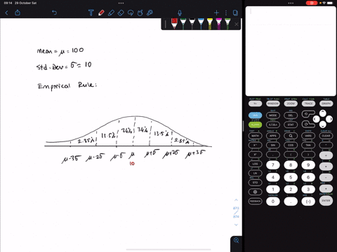
Task: Open multitasking dots above notes app
Action: 121,3
